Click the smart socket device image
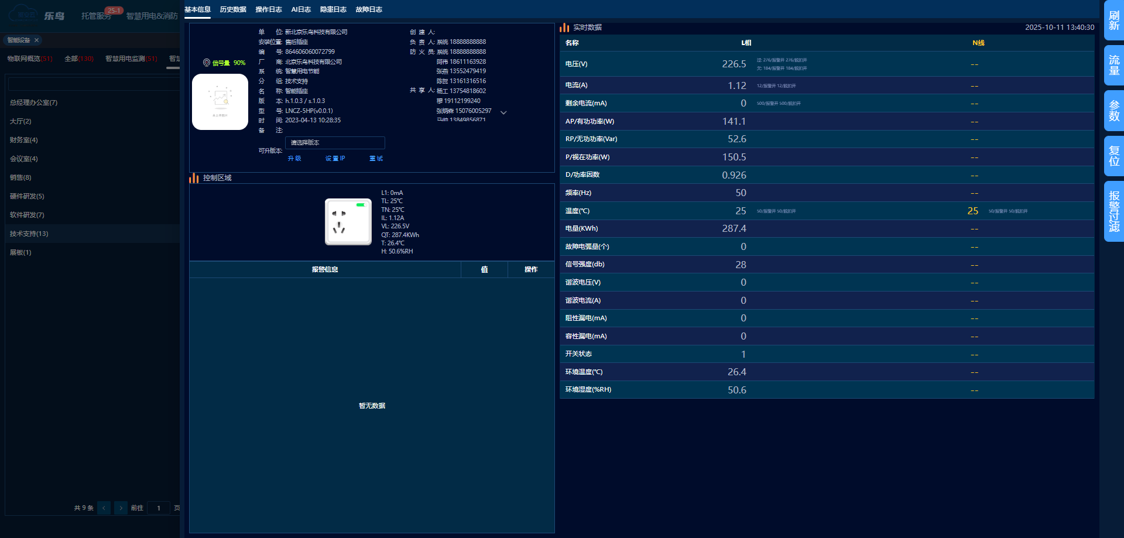Viewport: 1124px width, 538px height. [348, 221]
